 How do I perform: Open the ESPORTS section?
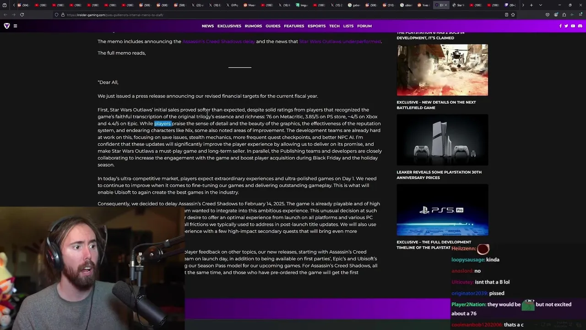(316, 26)
